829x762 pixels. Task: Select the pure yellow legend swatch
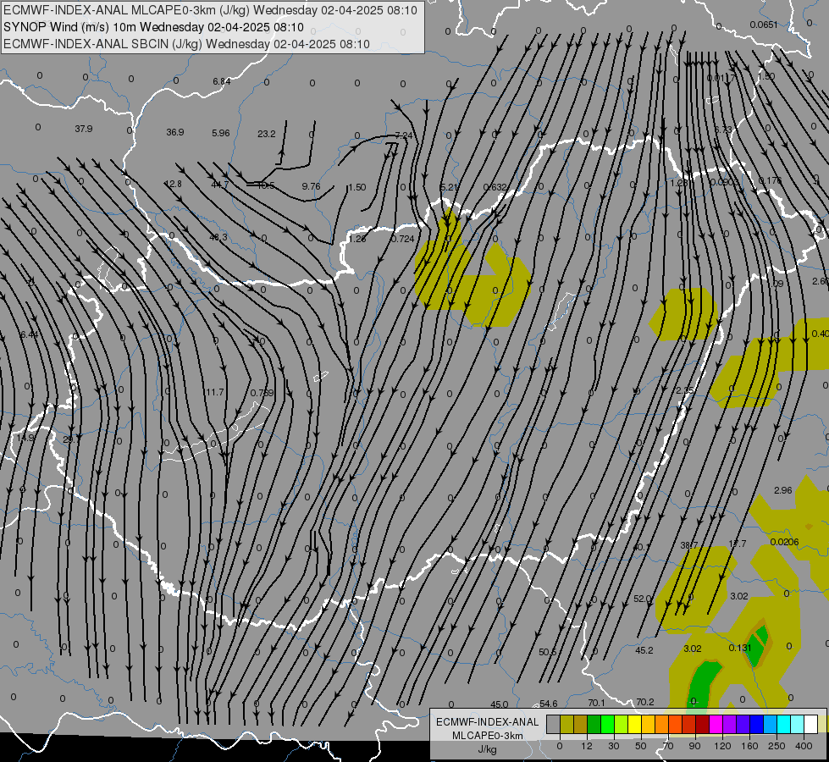click(x=635, y=725)
